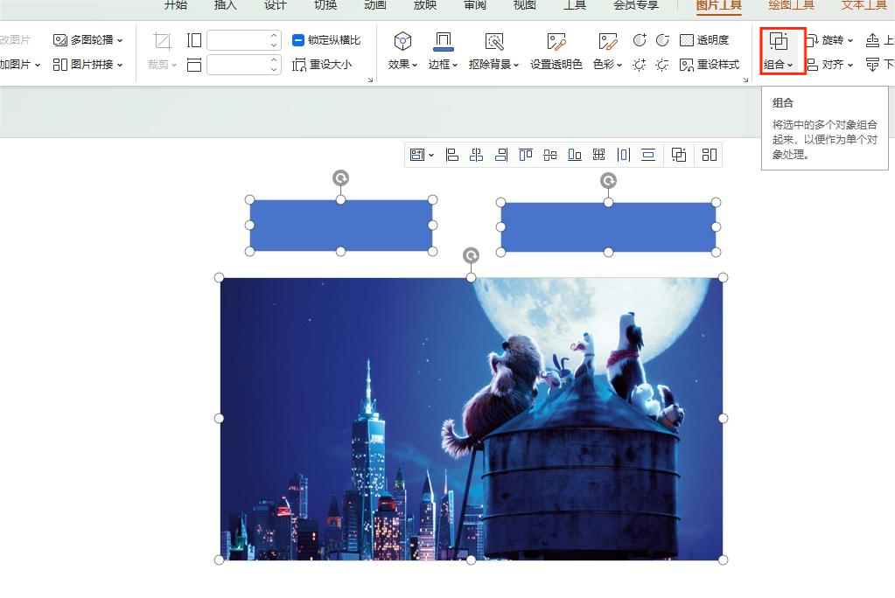
Task: Click rotation handle of left blue rectangle
Action: pyautogui.click(x=340, y=178)
